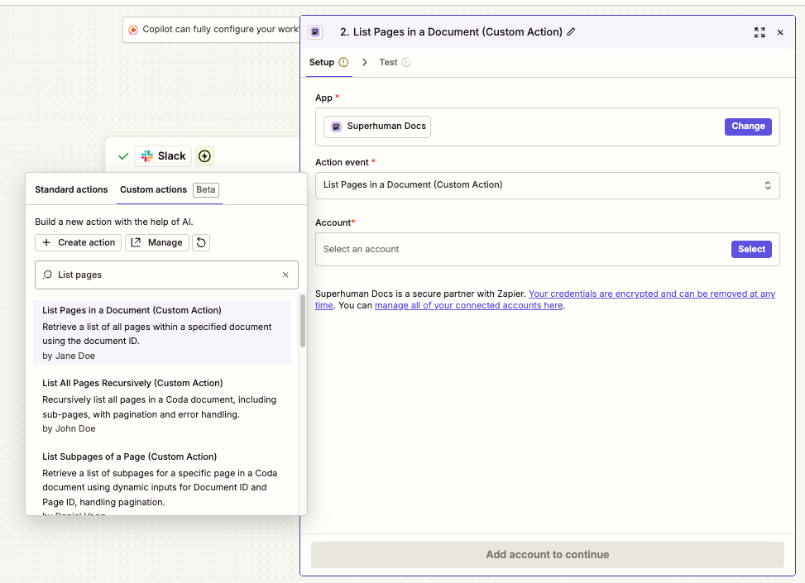Image resolution: width=805 pixels, height=583 pixels.
Task: Select List Subpages of a Page action
Action: [x=162, y=481]
